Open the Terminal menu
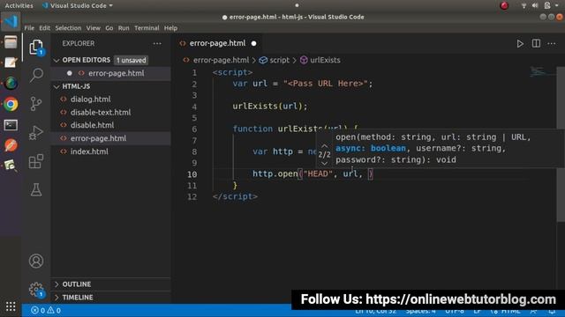Image resolution: width=565 pixels, height=317 pixels. tap(147, 28)
